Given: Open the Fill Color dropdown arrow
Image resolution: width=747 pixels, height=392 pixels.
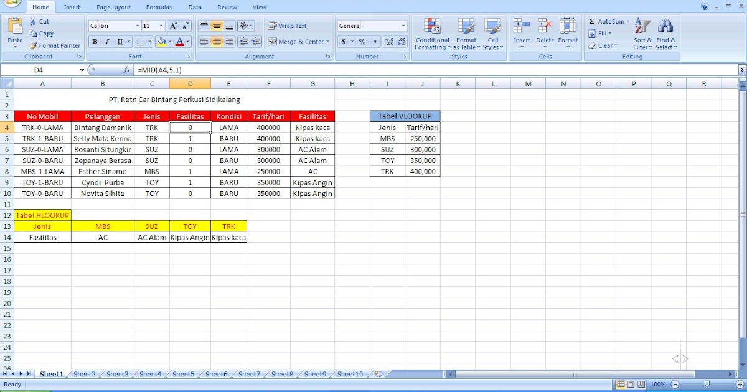Looking at the screenshot, I should pyautogui.click(x=169, y=42).
